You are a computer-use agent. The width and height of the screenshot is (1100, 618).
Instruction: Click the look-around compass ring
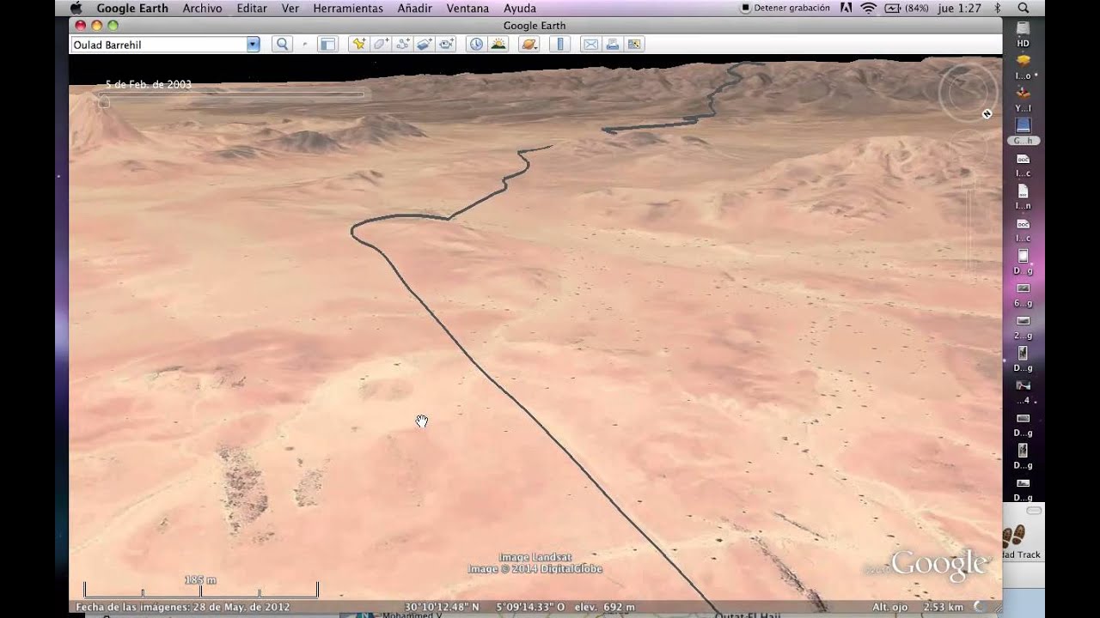pyautogui.click(x=968, y=91)
